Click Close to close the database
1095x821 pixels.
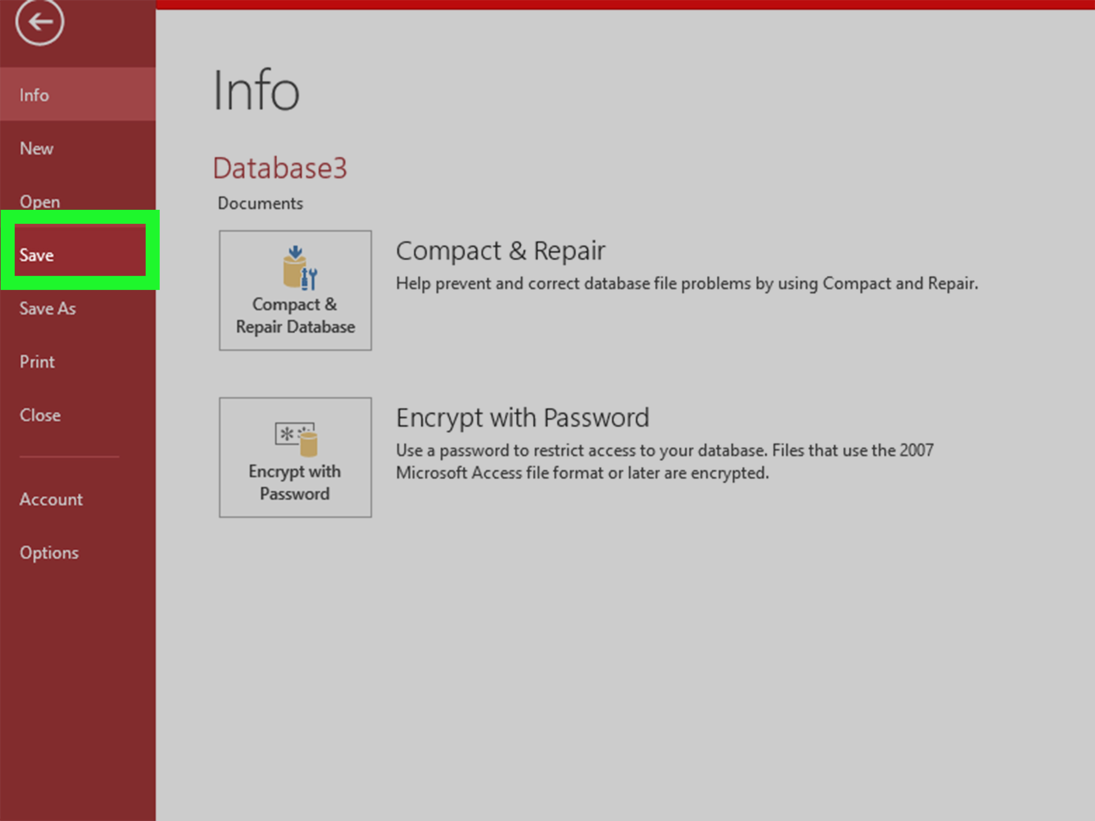(x=40, y=415)
